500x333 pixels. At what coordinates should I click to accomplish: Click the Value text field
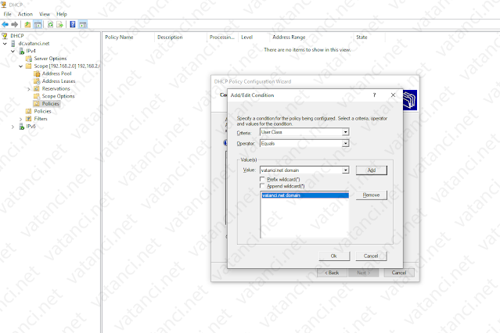coord(301,170)
